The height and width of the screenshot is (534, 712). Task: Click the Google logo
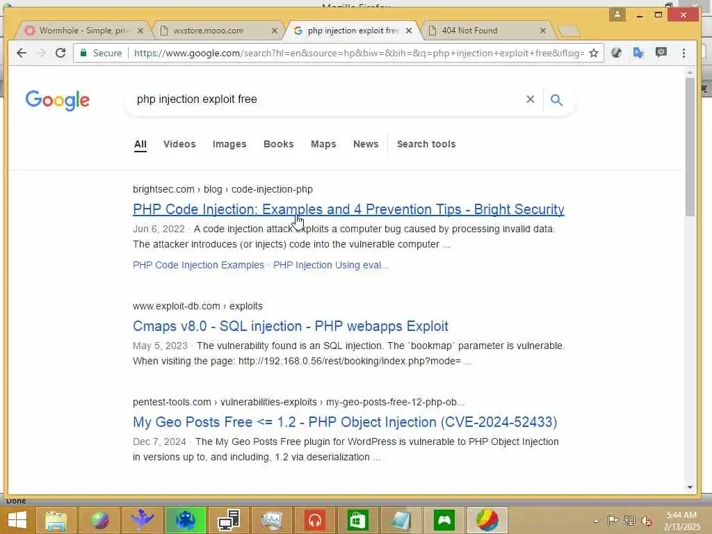click(x=57, y=100)
